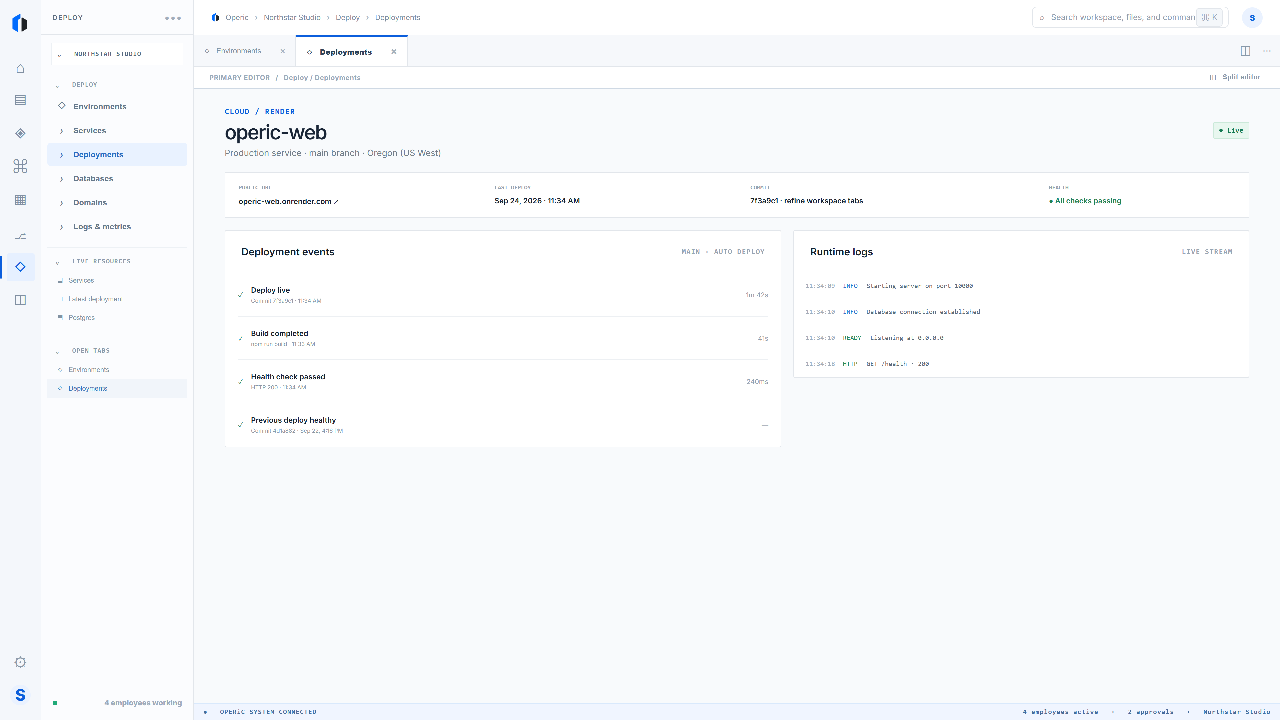Image resolution: width=1280 pixels, height=720 pixels.
Task: Focus the workspace search field
Action: pos(1130,17)
